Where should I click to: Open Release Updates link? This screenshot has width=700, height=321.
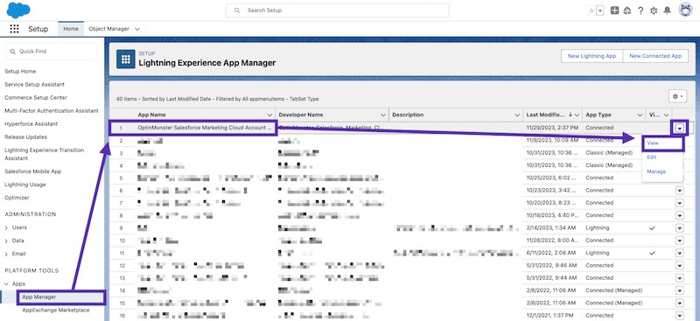click(25, 137)
